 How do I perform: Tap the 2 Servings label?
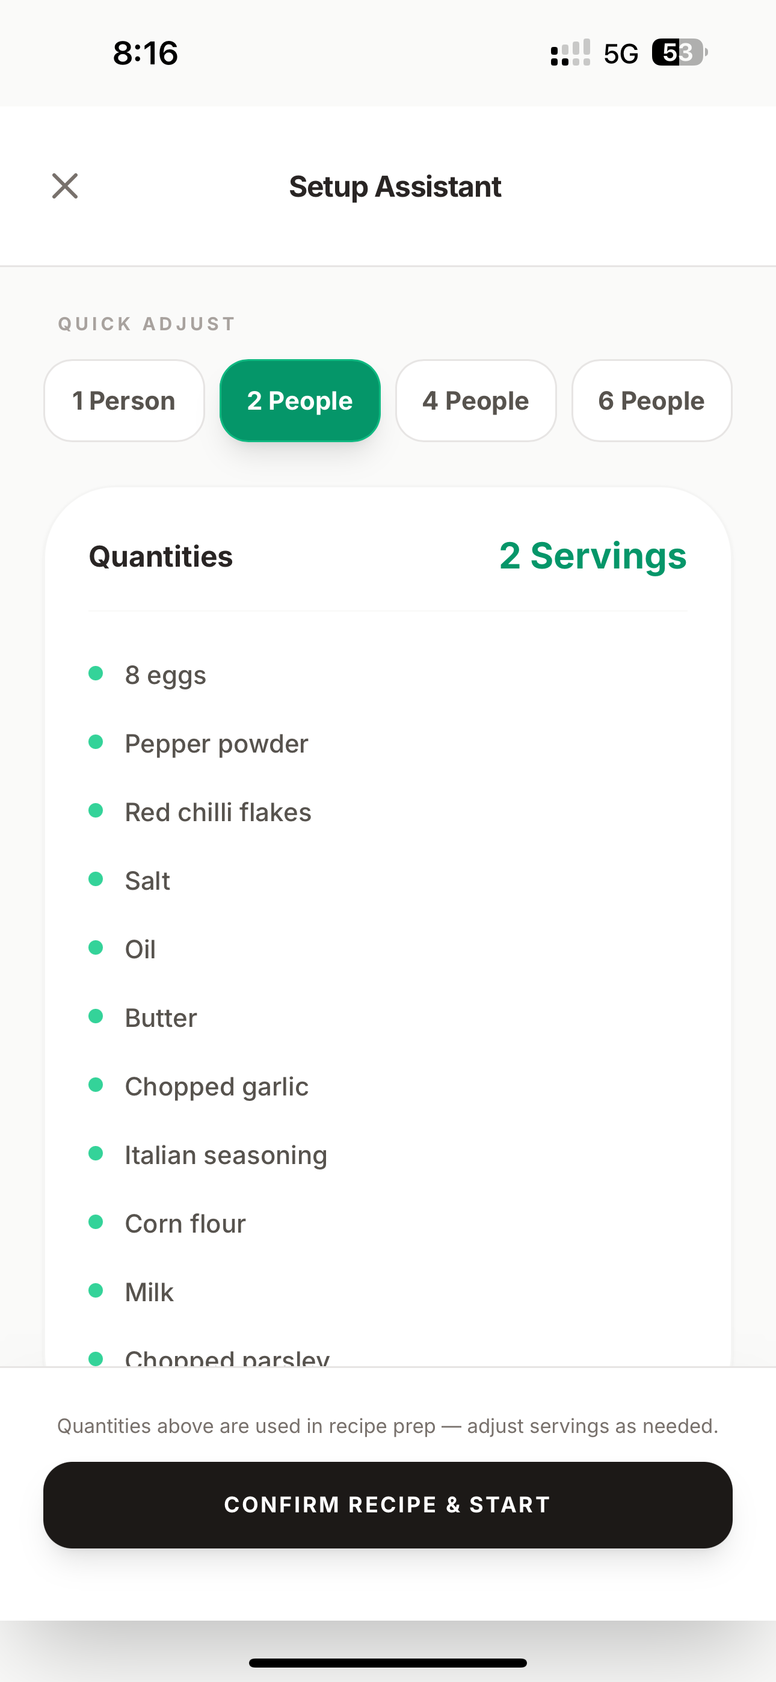tap(593, 556)
